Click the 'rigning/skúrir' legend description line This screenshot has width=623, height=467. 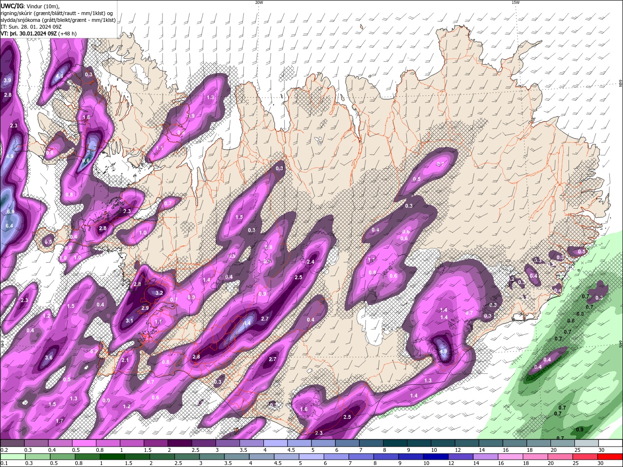(57, 13)
